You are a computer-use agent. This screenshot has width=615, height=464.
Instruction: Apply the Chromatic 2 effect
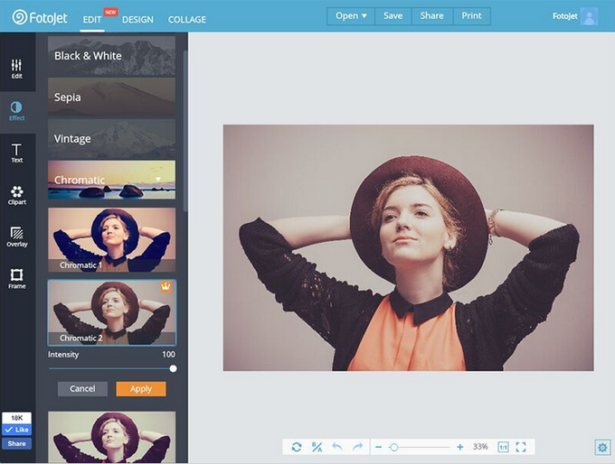point(141,389)
